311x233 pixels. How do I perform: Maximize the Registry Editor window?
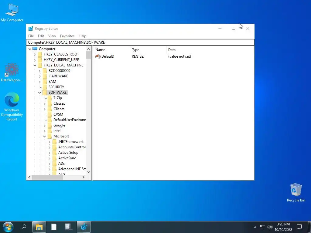pos(234,28)
